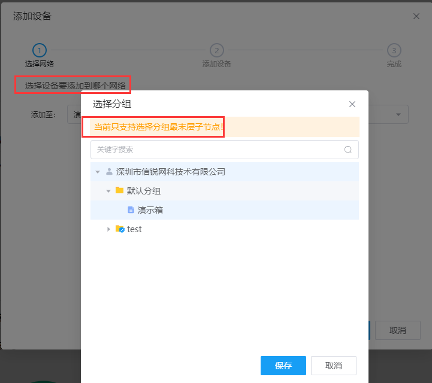Image resolution: width=432 pixels, height=383 pixels.
Task: Select the test group label
Action: [134, 229]
